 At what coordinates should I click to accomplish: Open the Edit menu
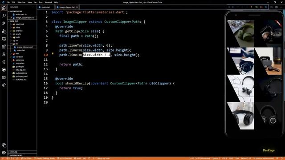point(13,2)
